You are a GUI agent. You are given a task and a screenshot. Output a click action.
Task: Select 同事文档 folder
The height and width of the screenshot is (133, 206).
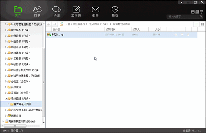point(16,116)
